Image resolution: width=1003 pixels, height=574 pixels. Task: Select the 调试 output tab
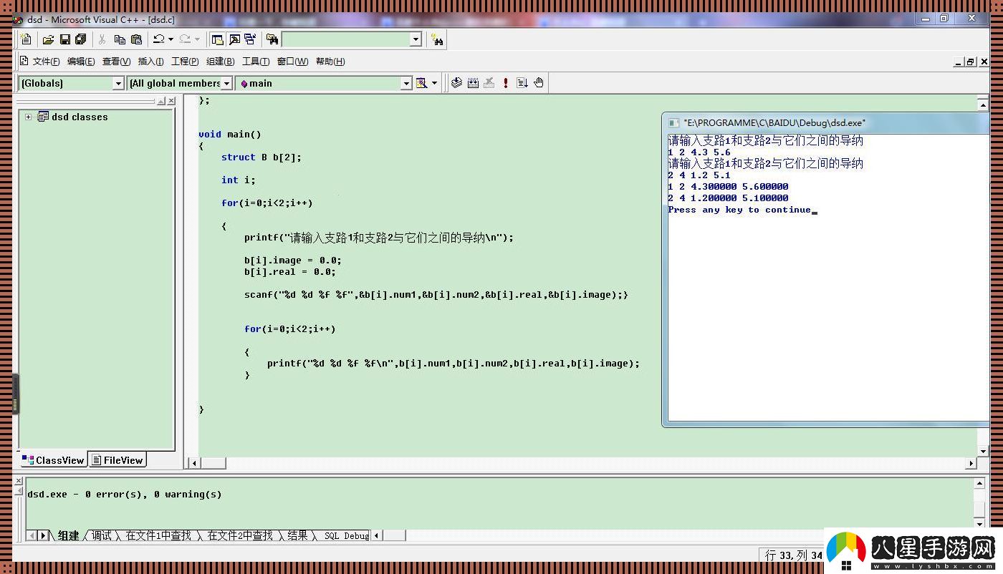tap(101, 535)
